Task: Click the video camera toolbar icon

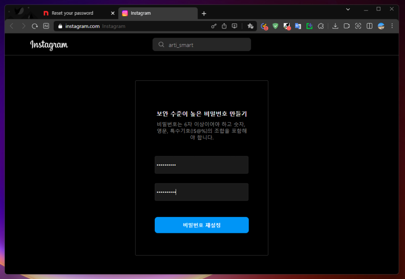Action: point(347,26)
